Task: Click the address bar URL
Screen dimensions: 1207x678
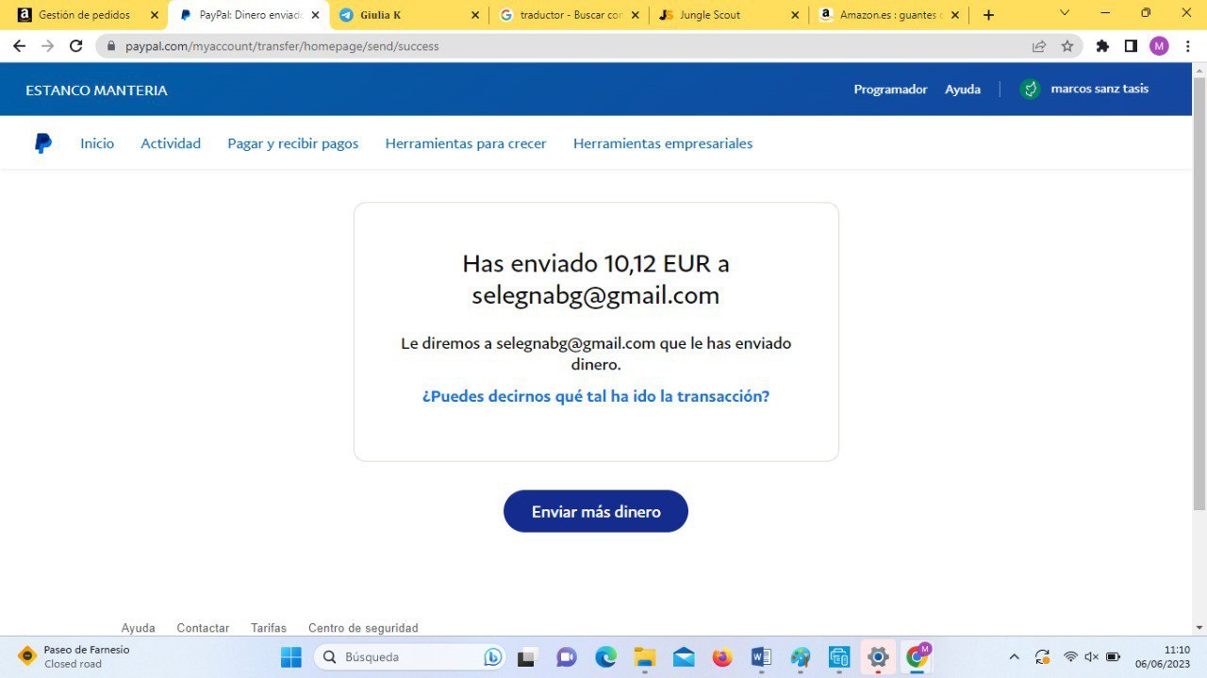Action: coord(282,46)
